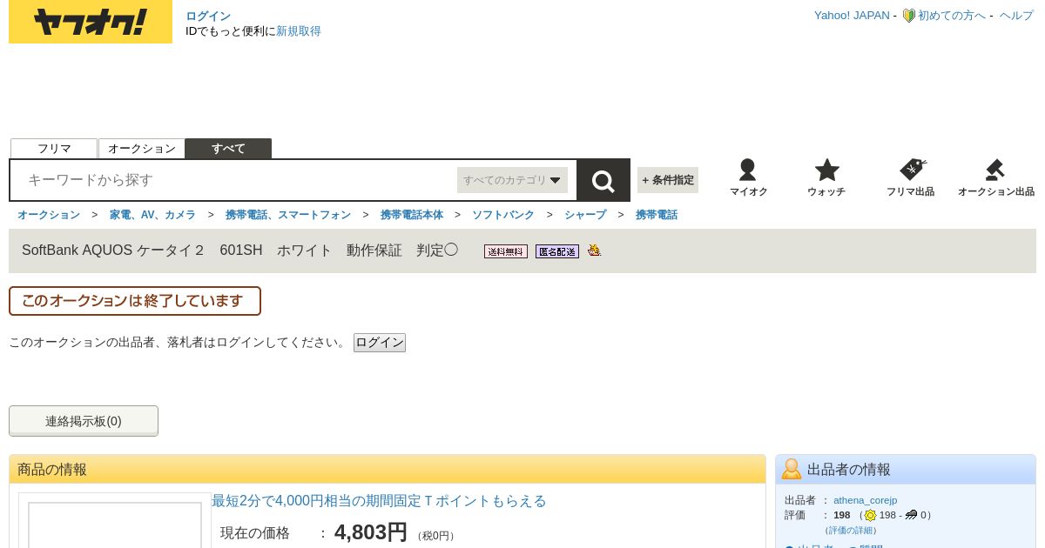
Task: Click the small store icon beside 匿名配送
Action: tap(594, 251)
